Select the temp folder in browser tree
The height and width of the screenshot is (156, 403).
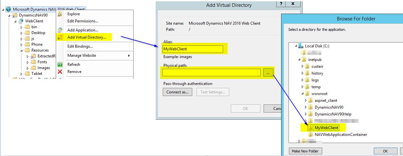point(316,87)
